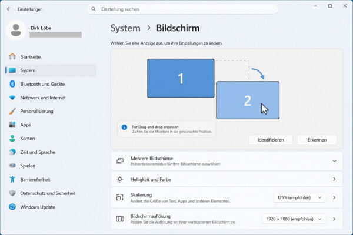This screenshot has height=235, width=353.
Task: Open Personalisierung settings
Action: pos(51,111)
